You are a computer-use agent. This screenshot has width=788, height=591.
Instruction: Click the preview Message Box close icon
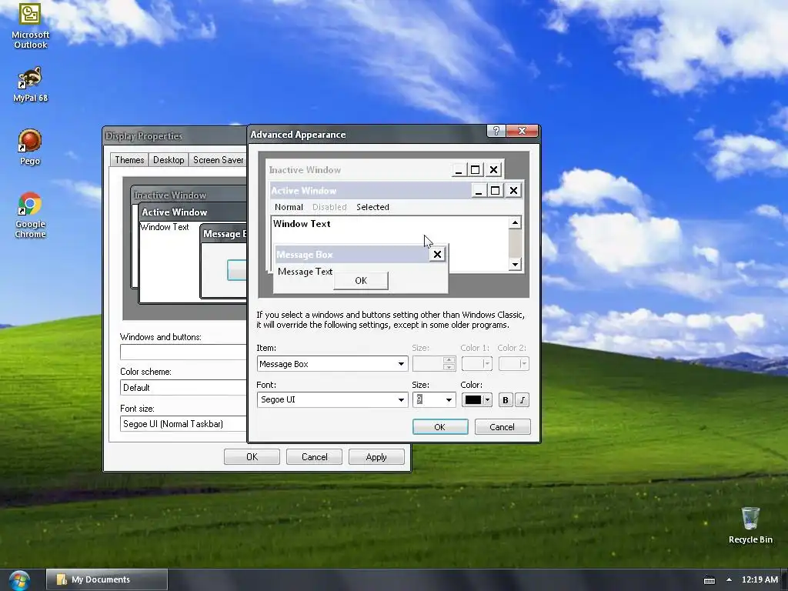tap(437, 254)
